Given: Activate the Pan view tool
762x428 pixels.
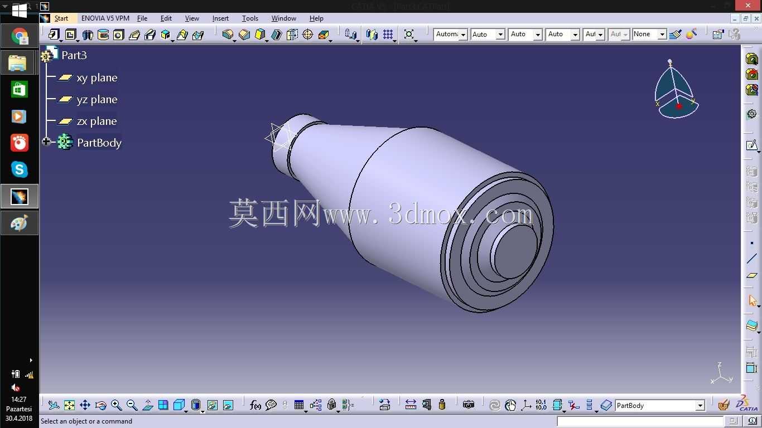Looking at the screenshot, I should click(85, 405).
